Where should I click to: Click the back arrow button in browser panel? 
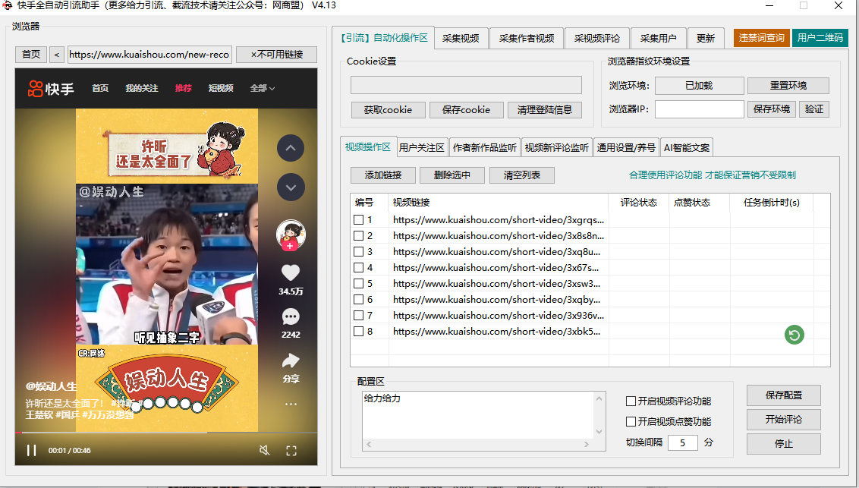(x=56, y=54)
